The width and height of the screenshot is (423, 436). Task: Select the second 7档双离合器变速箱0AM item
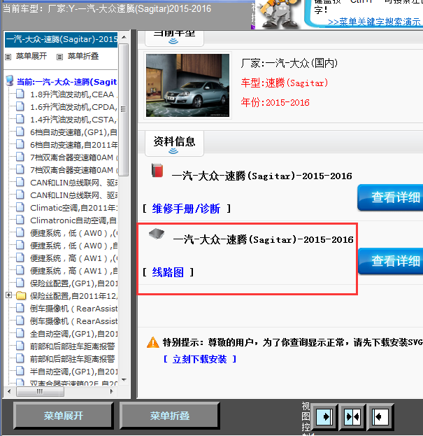73,170
